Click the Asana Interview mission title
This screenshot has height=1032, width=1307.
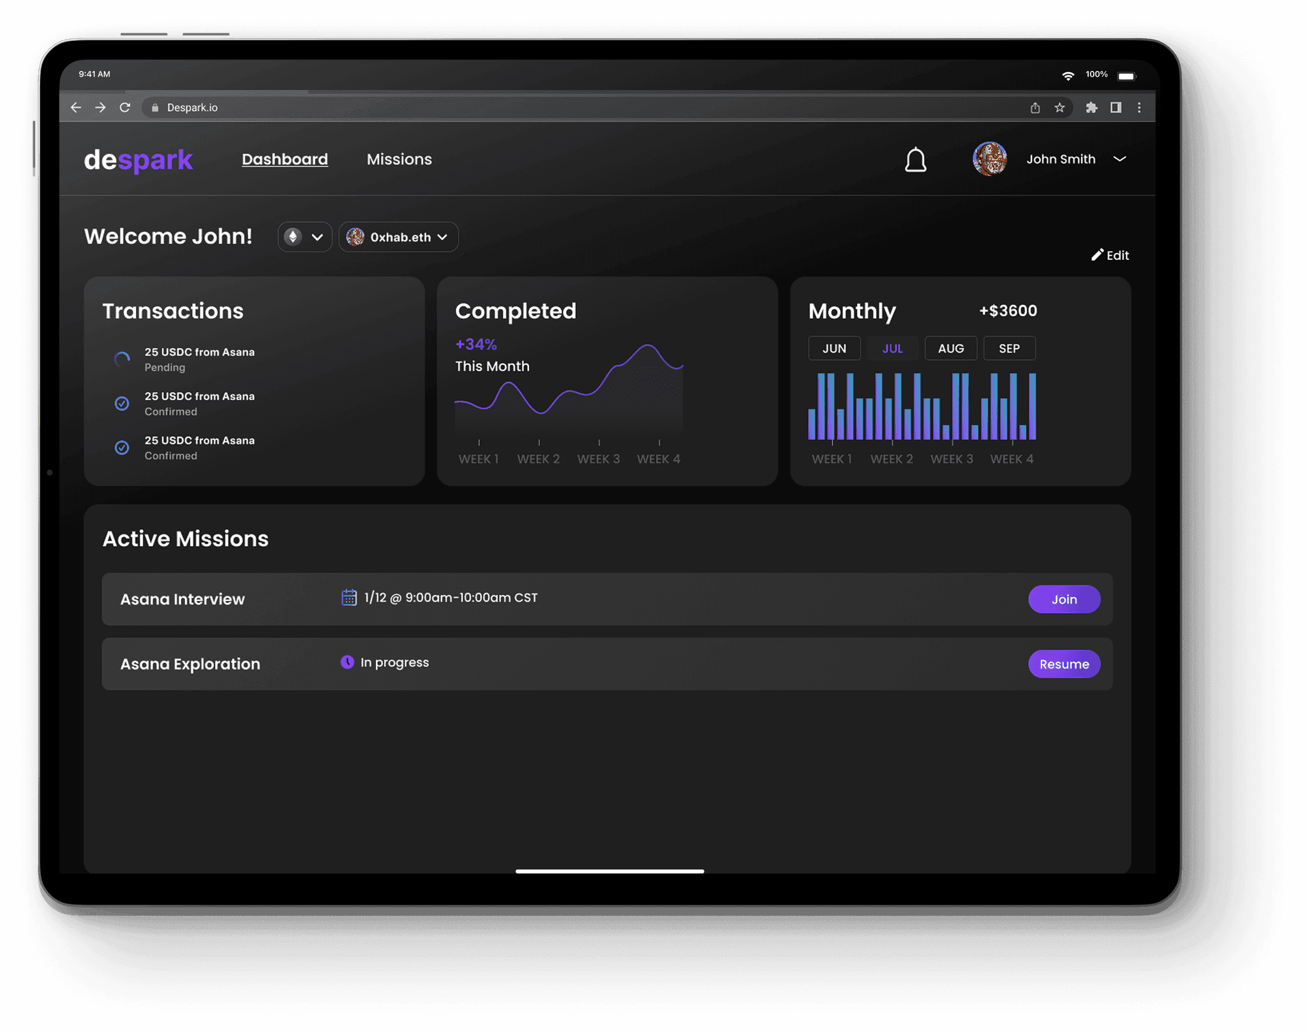point(183,600)
